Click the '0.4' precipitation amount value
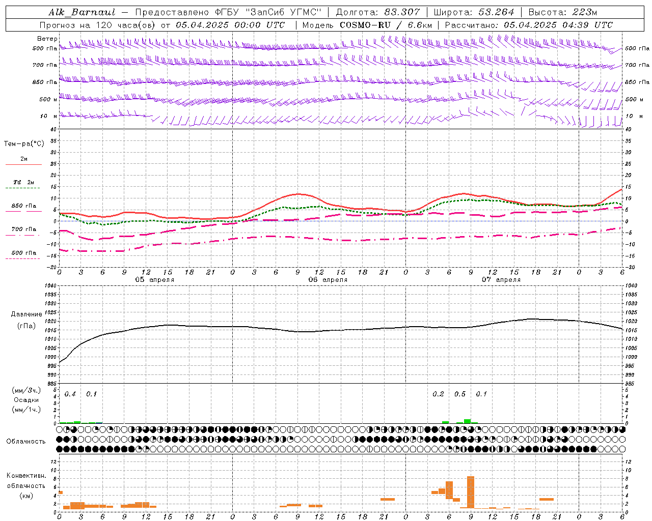The width and height of the screenshot is (652, 521). (70, 394)
